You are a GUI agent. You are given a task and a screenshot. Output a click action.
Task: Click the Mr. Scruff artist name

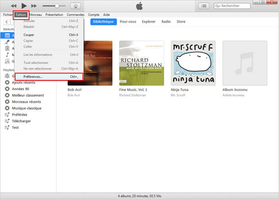178,95
